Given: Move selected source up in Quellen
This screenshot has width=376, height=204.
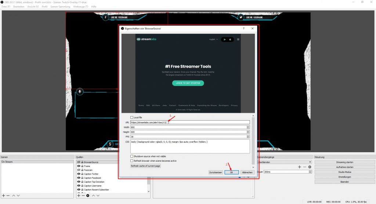Looking at the screenshot, I should click(x=93, y=196).
